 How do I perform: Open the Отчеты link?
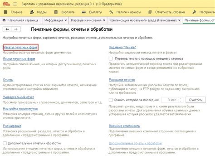[8, 80]
